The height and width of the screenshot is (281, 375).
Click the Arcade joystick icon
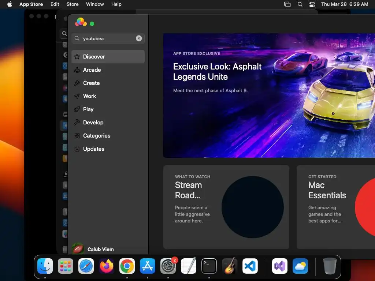pos(77,70)
